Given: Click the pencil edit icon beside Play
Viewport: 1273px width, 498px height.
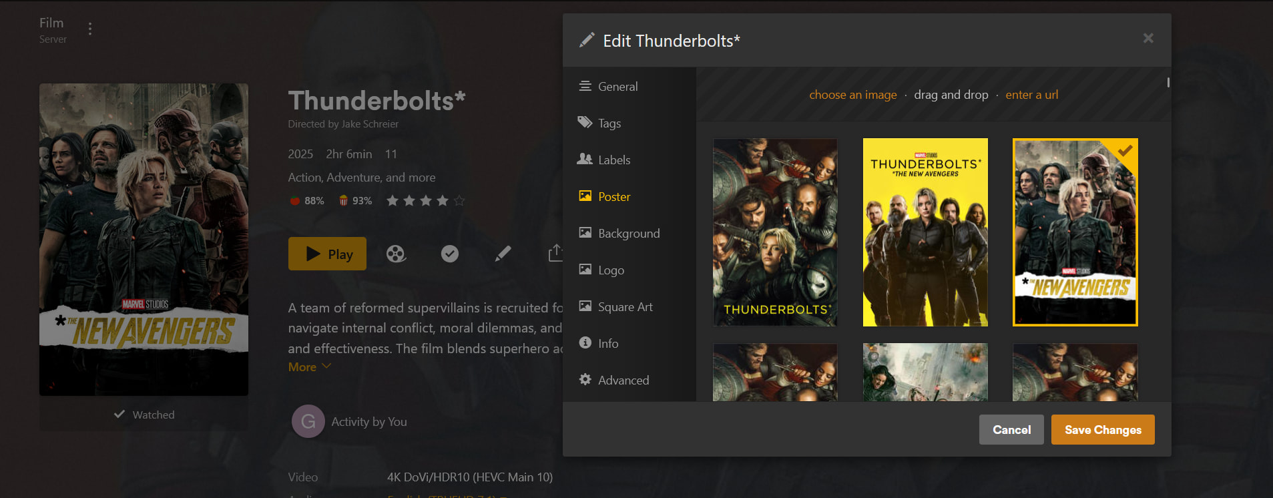Looking at the screenshot, I should (x=503, y=254).
